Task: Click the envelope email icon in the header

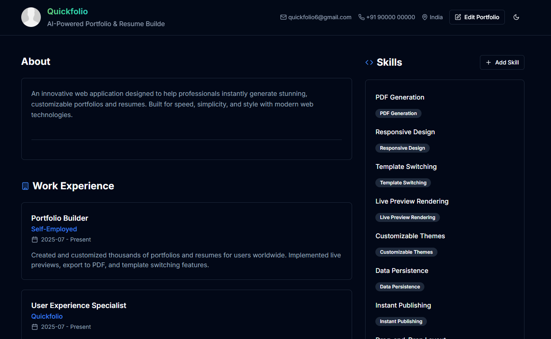Action: 283,17
